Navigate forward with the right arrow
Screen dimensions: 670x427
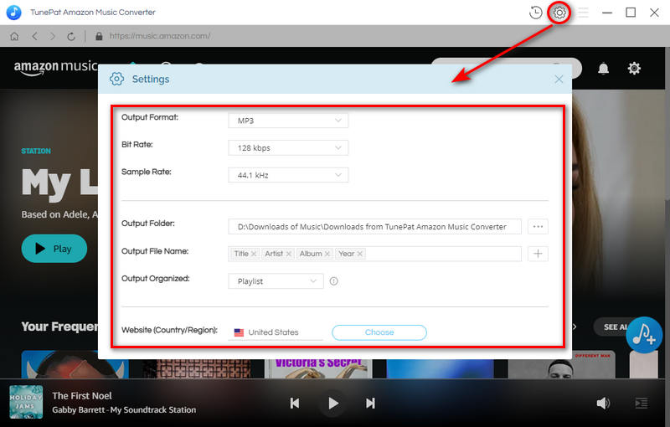coord(52,36)
